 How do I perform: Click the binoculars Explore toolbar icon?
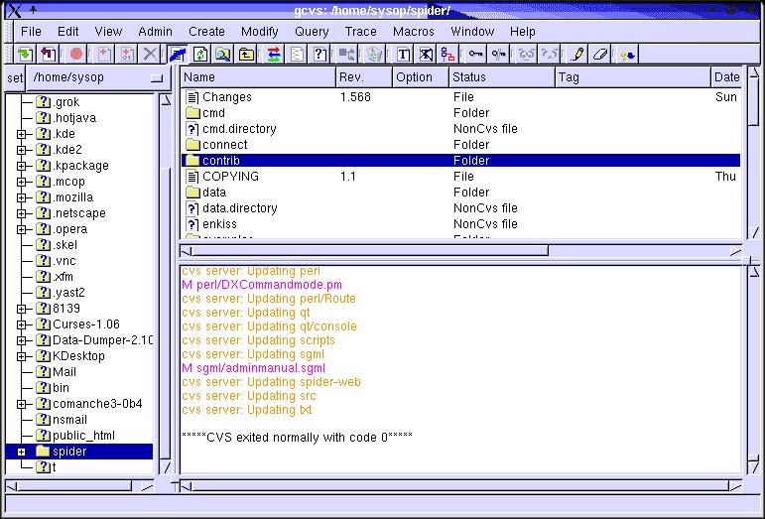[223, 54]
